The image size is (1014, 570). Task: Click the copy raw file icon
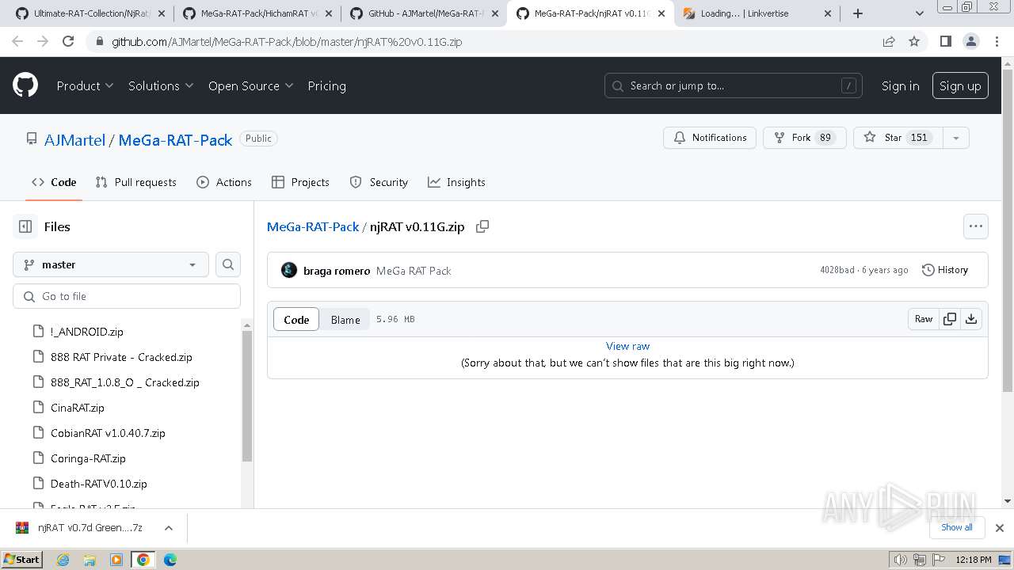click(x=949, y=319)
